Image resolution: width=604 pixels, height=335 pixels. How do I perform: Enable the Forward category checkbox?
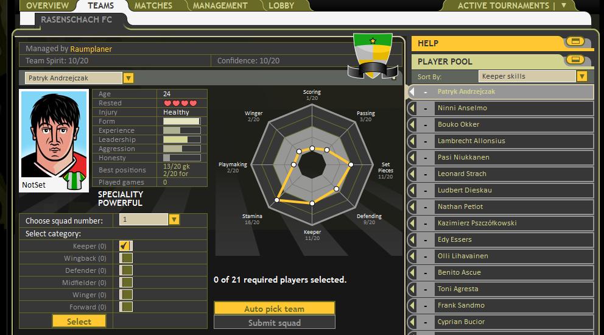pos(125,307)
